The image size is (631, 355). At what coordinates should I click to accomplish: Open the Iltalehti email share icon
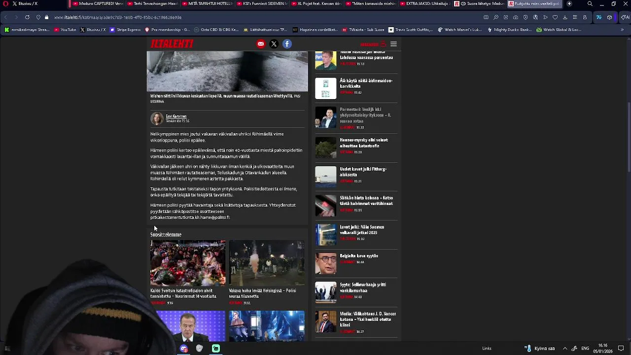pos(261,44)
